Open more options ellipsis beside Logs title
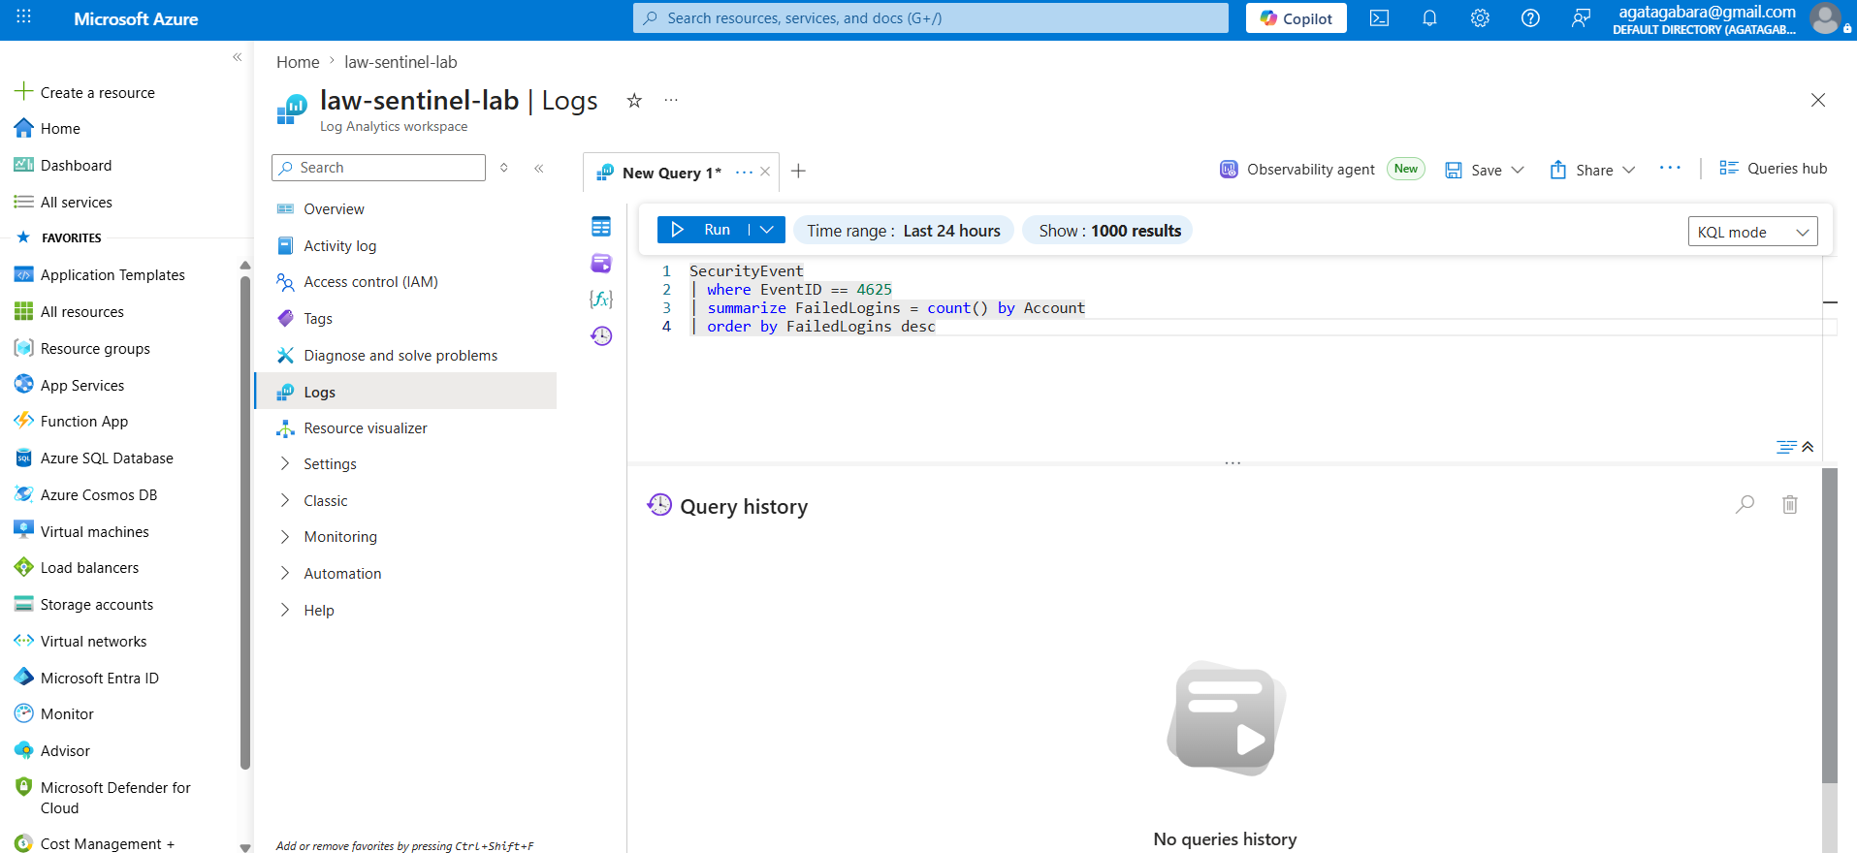1857x853 pixels. click(671, 100)
